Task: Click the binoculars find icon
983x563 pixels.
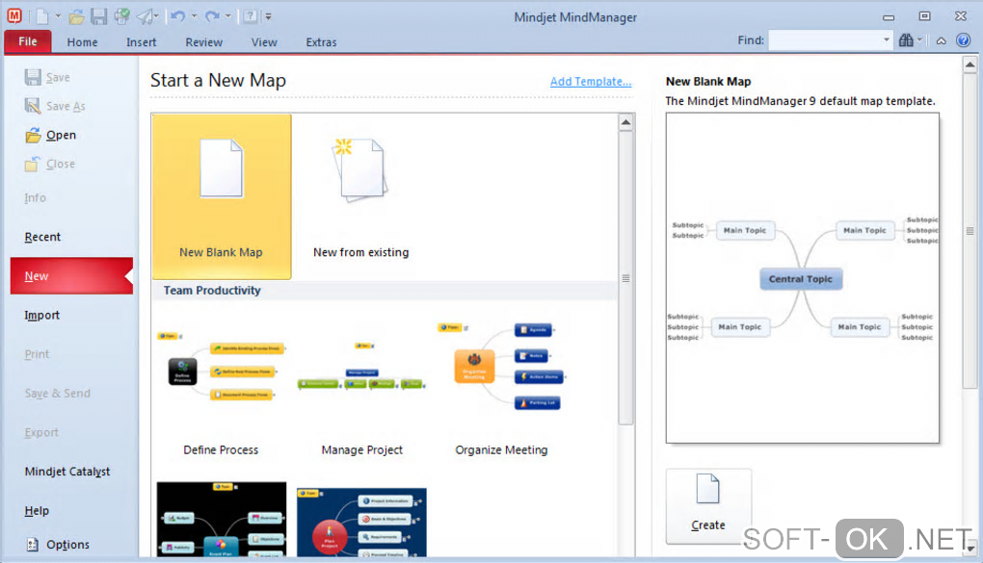Action: tap(906, 40)
